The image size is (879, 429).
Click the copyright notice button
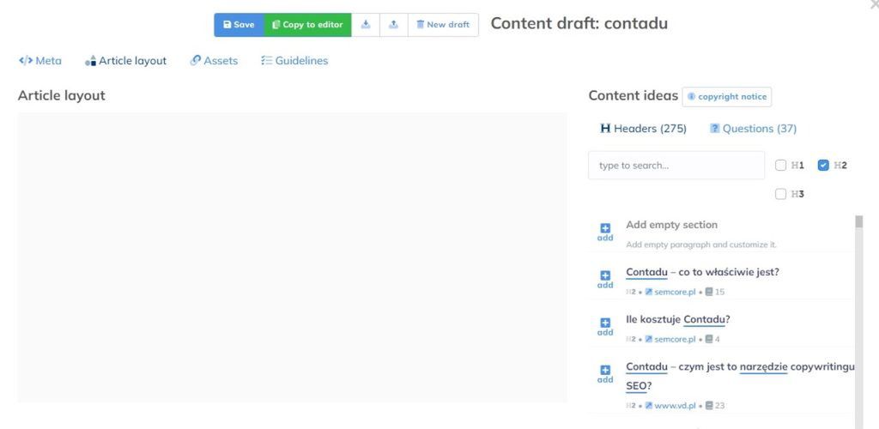[x=726, y=97]
